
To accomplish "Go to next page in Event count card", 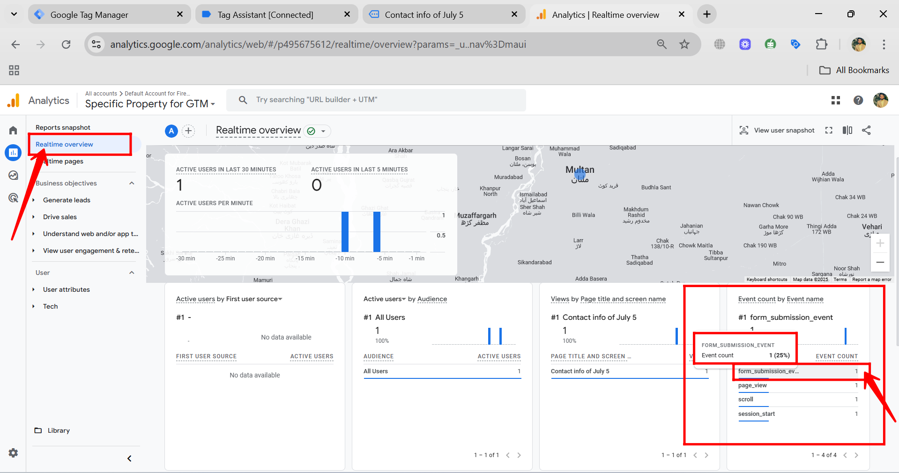I will pyautogui.click(x=856, y=455).
